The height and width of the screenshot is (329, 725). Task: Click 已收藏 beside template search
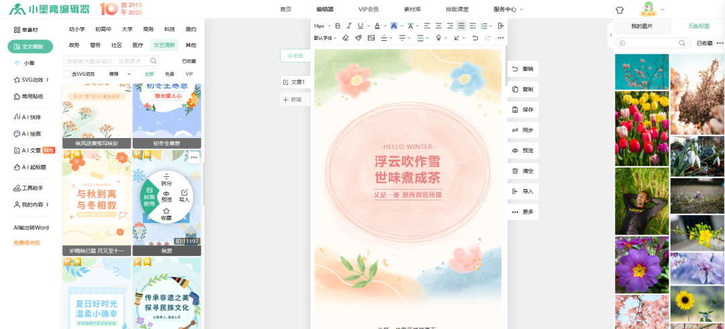pos(189,61)
